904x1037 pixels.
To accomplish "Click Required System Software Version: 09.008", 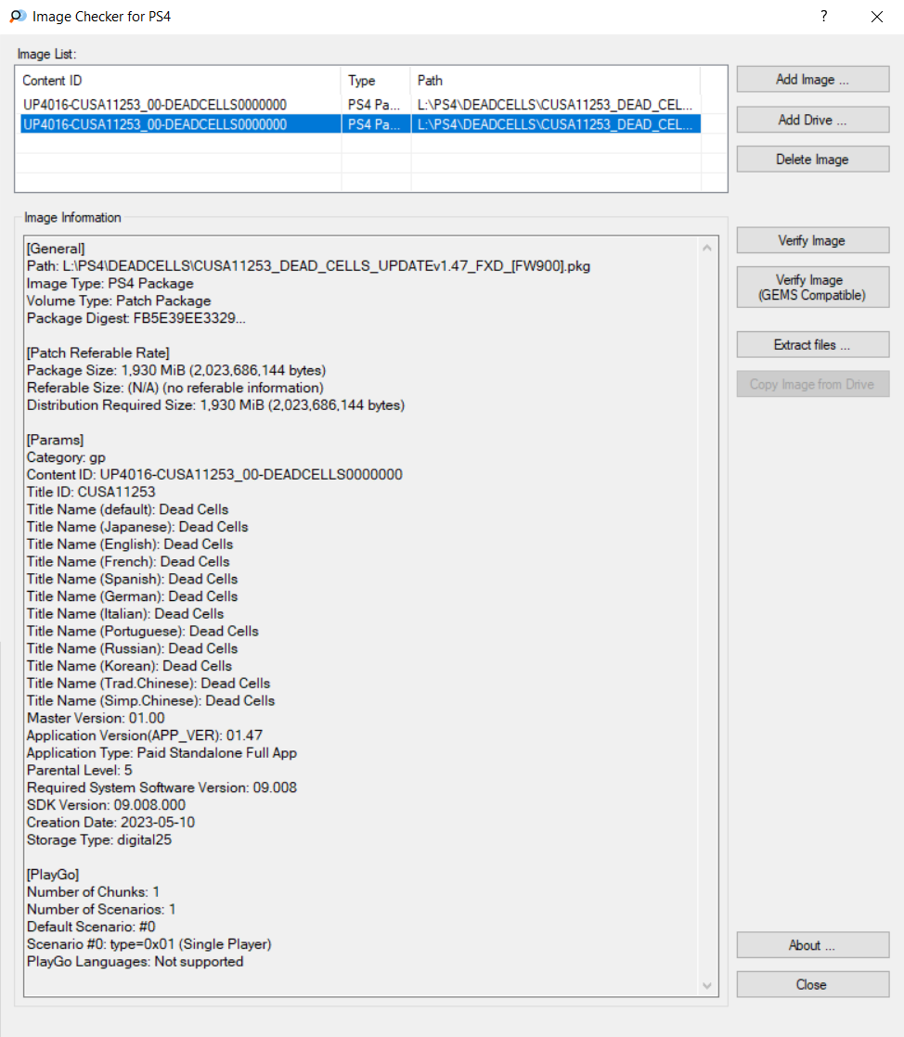I will pyautogui.click(x=161, y=787).
